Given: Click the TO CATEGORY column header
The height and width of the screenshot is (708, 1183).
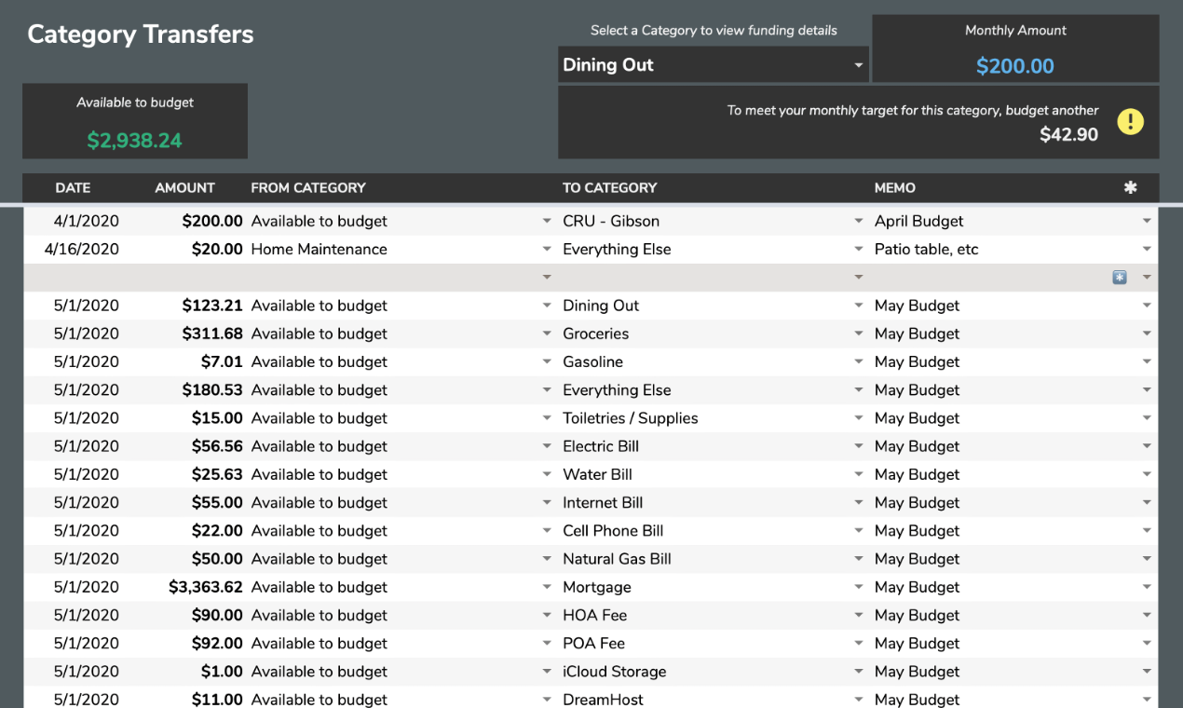Looking at the screenshot, I should [x=610, y=187].
